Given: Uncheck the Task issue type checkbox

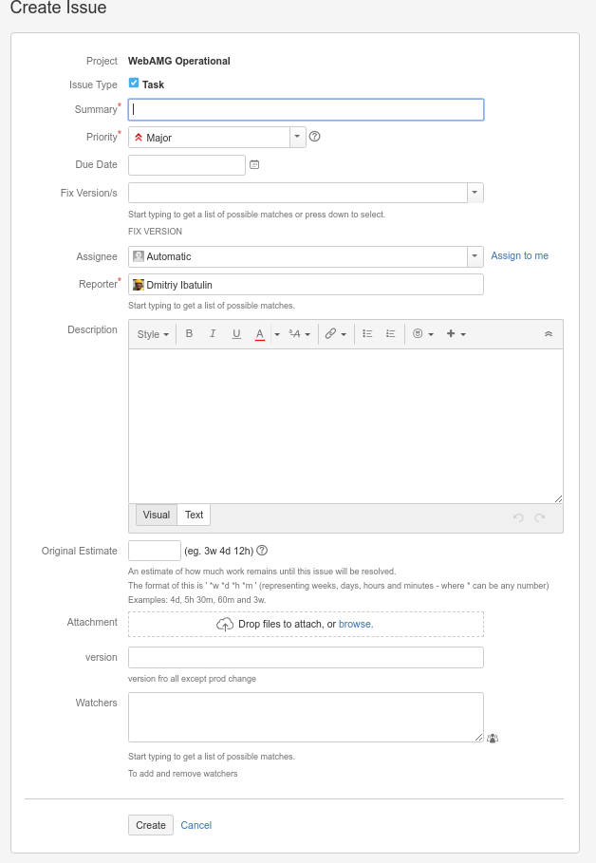Looking at the screenshot, I should tap(133, 82).
